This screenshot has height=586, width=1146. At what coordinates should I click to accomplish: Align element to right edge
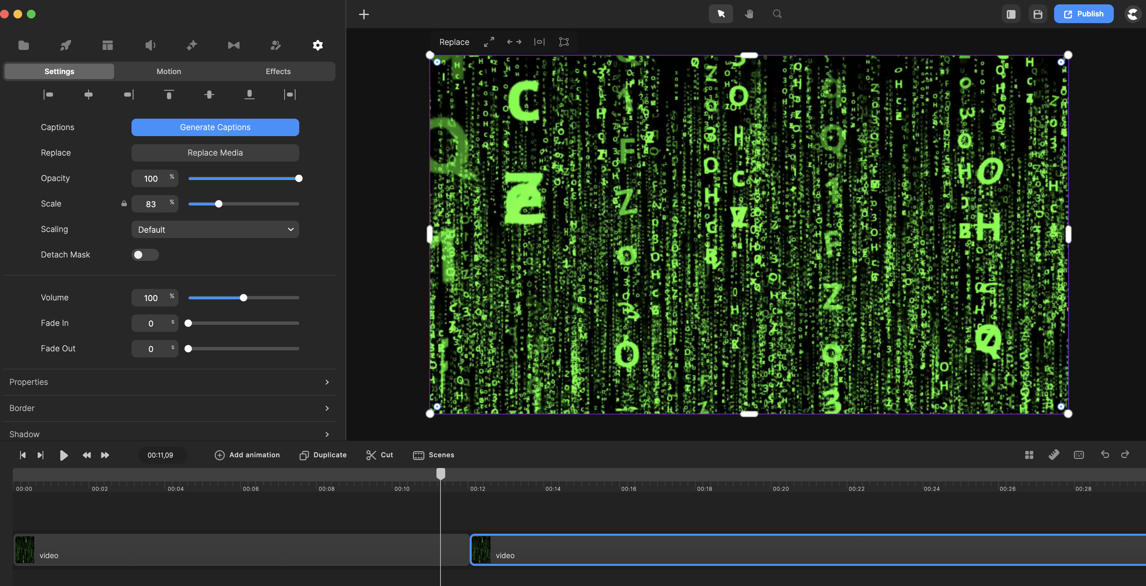tap(128, 94)
